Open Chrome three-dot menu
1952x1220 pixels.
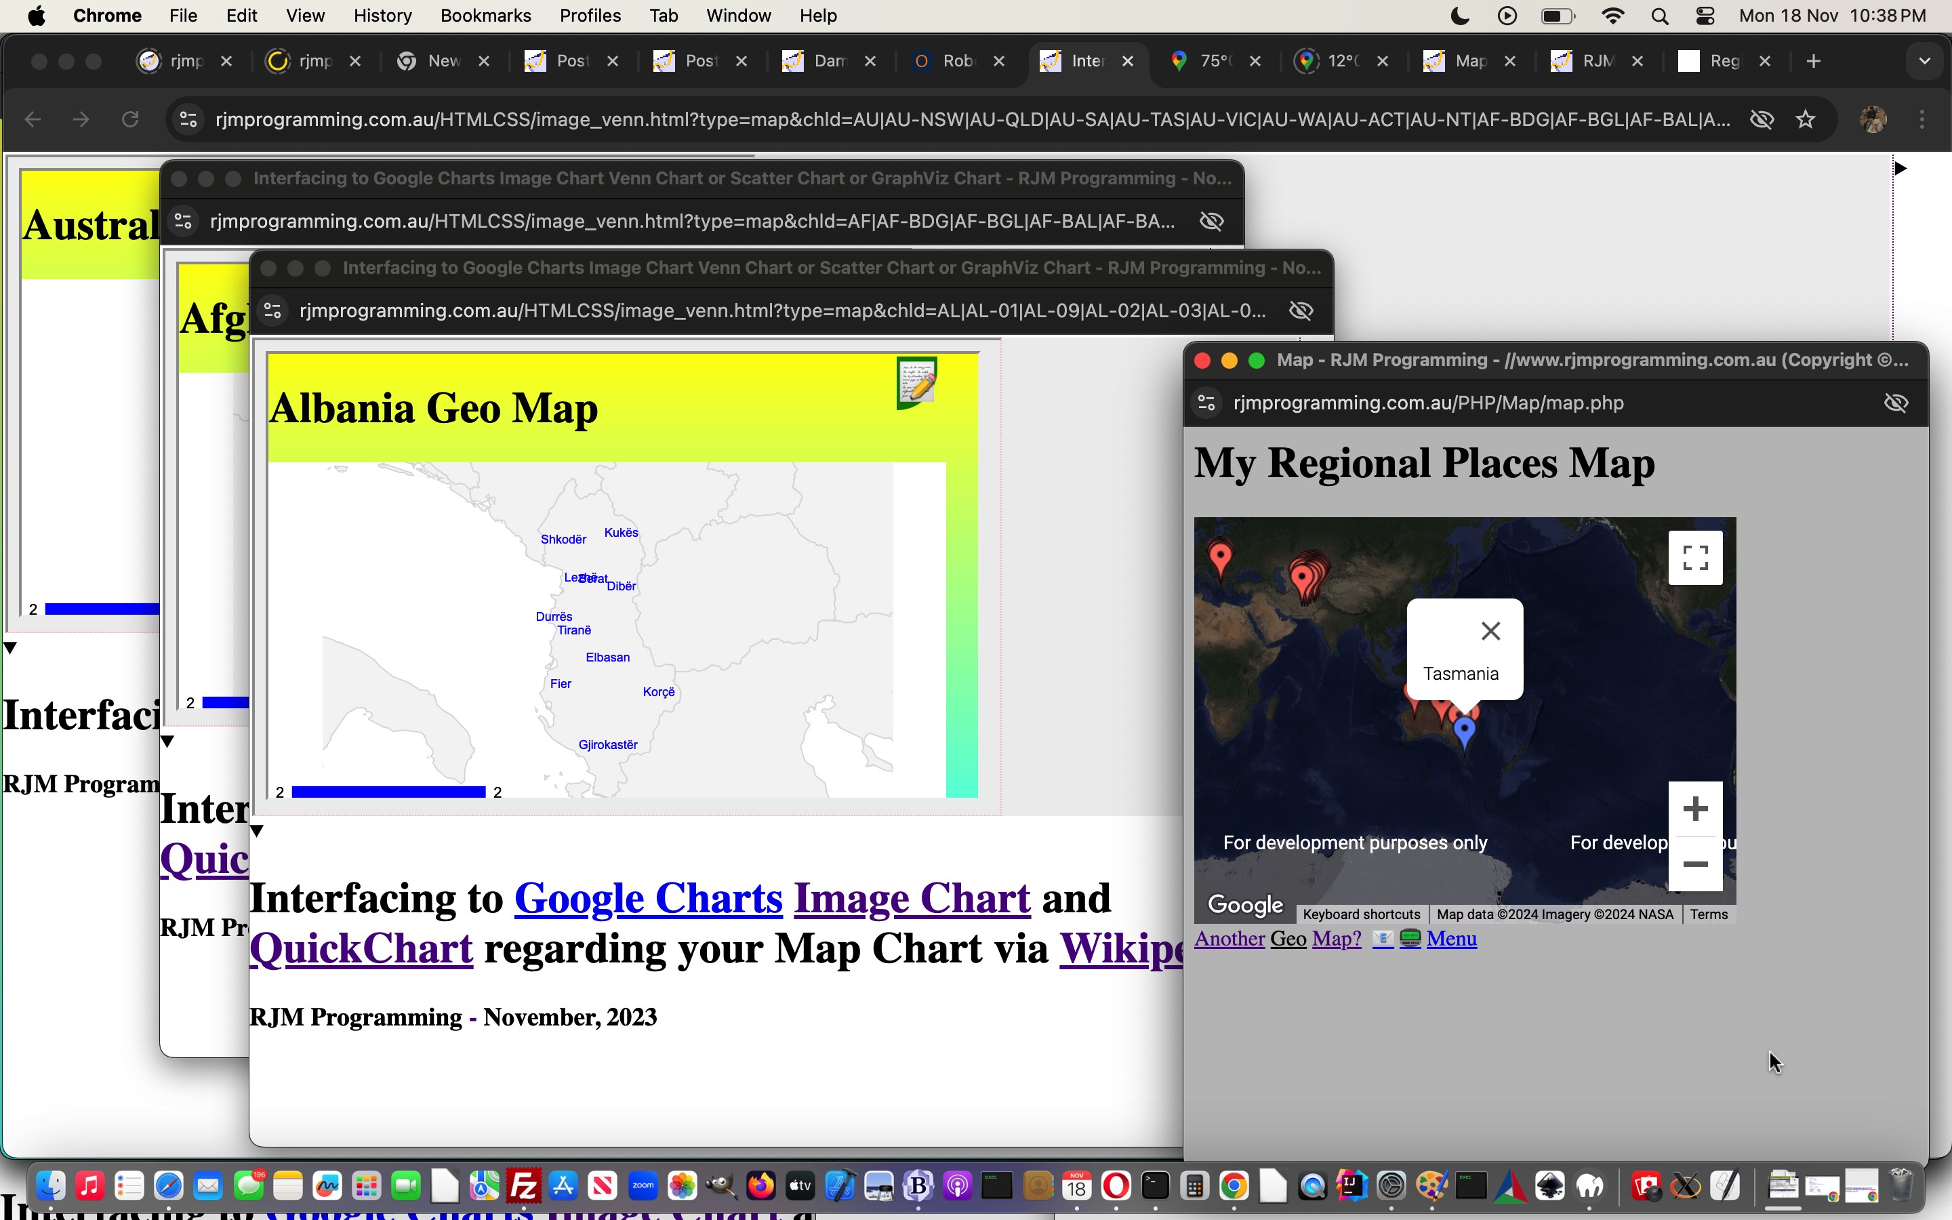pyautogui.click(x=1922, y=119)
